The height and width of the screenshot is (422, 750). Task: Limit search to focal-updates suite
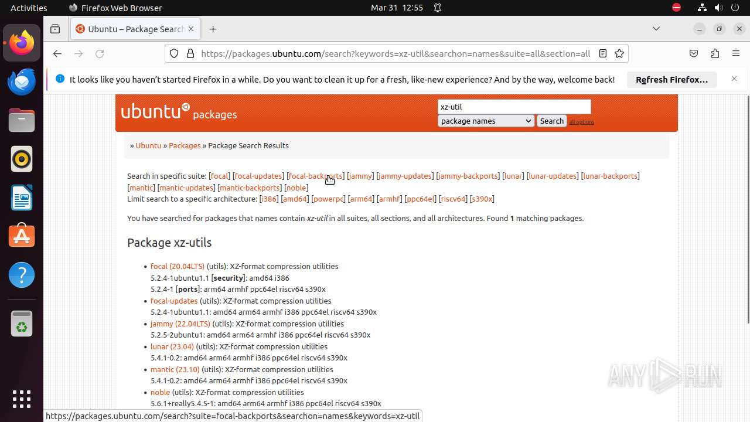click(x=258, y=176)
